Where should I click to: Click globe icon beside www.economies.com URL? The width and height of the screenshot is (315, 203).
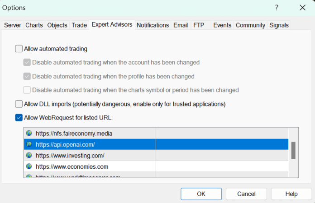[29, 166]
